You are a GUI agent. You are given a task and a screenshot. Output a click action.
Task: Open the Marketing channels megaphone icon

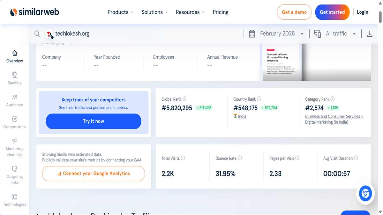point(15,141)
